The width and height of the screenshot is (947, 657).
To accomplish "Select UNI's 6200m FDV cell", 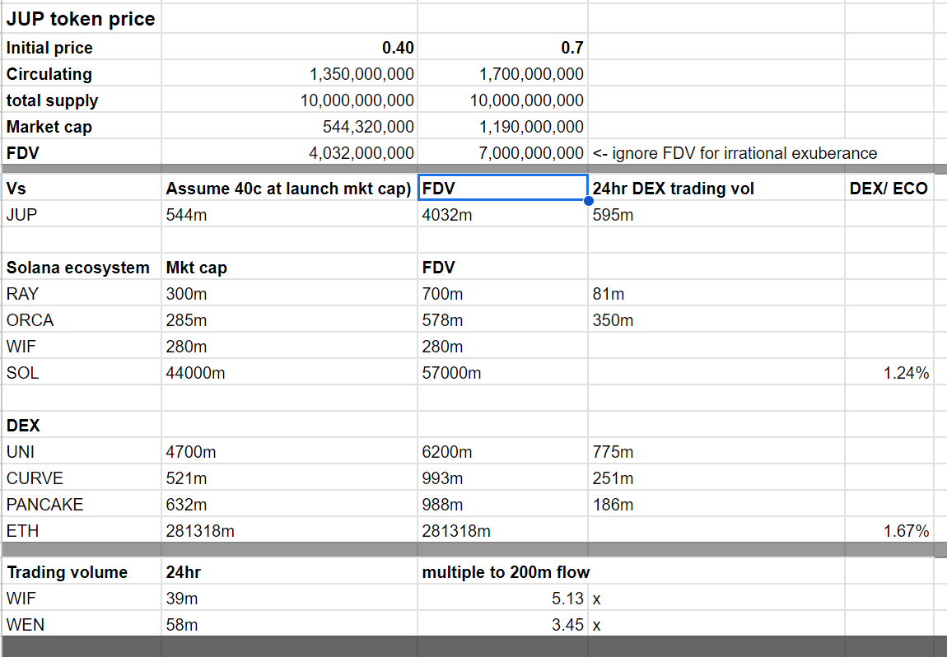I will click(502, 452).
